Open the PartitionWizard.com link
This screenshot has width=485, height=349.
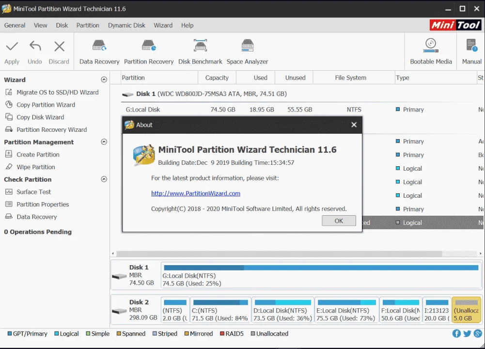195,193
